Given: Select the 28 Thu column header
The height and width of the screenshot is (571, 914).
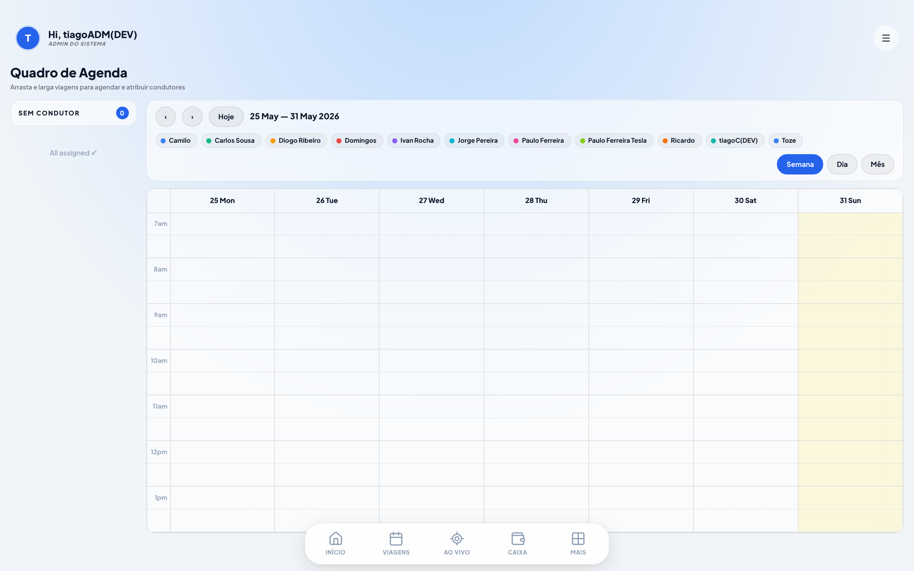Looking at the screenshot, I should pyautogui.click(x=536, y=200).
